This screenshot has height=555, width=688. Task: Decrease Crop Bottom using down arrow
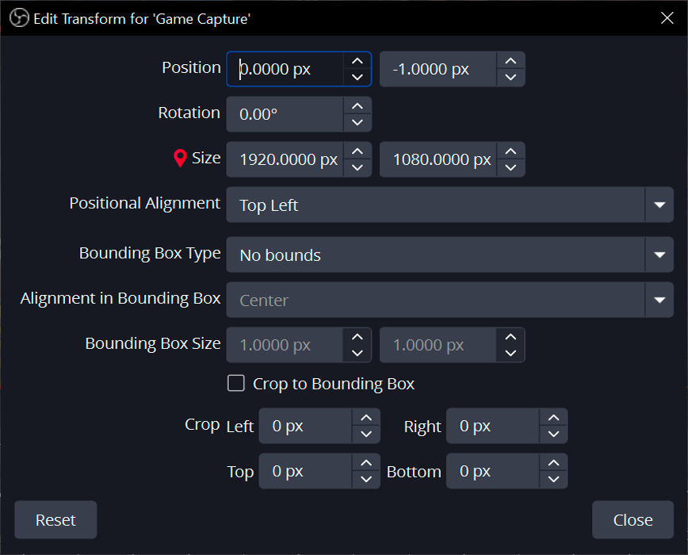[x=552, y=480]
